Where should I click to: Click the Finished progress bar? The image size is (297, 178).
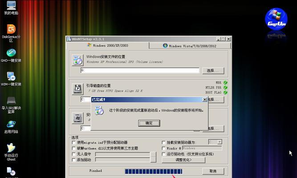[x=154, y=171]
